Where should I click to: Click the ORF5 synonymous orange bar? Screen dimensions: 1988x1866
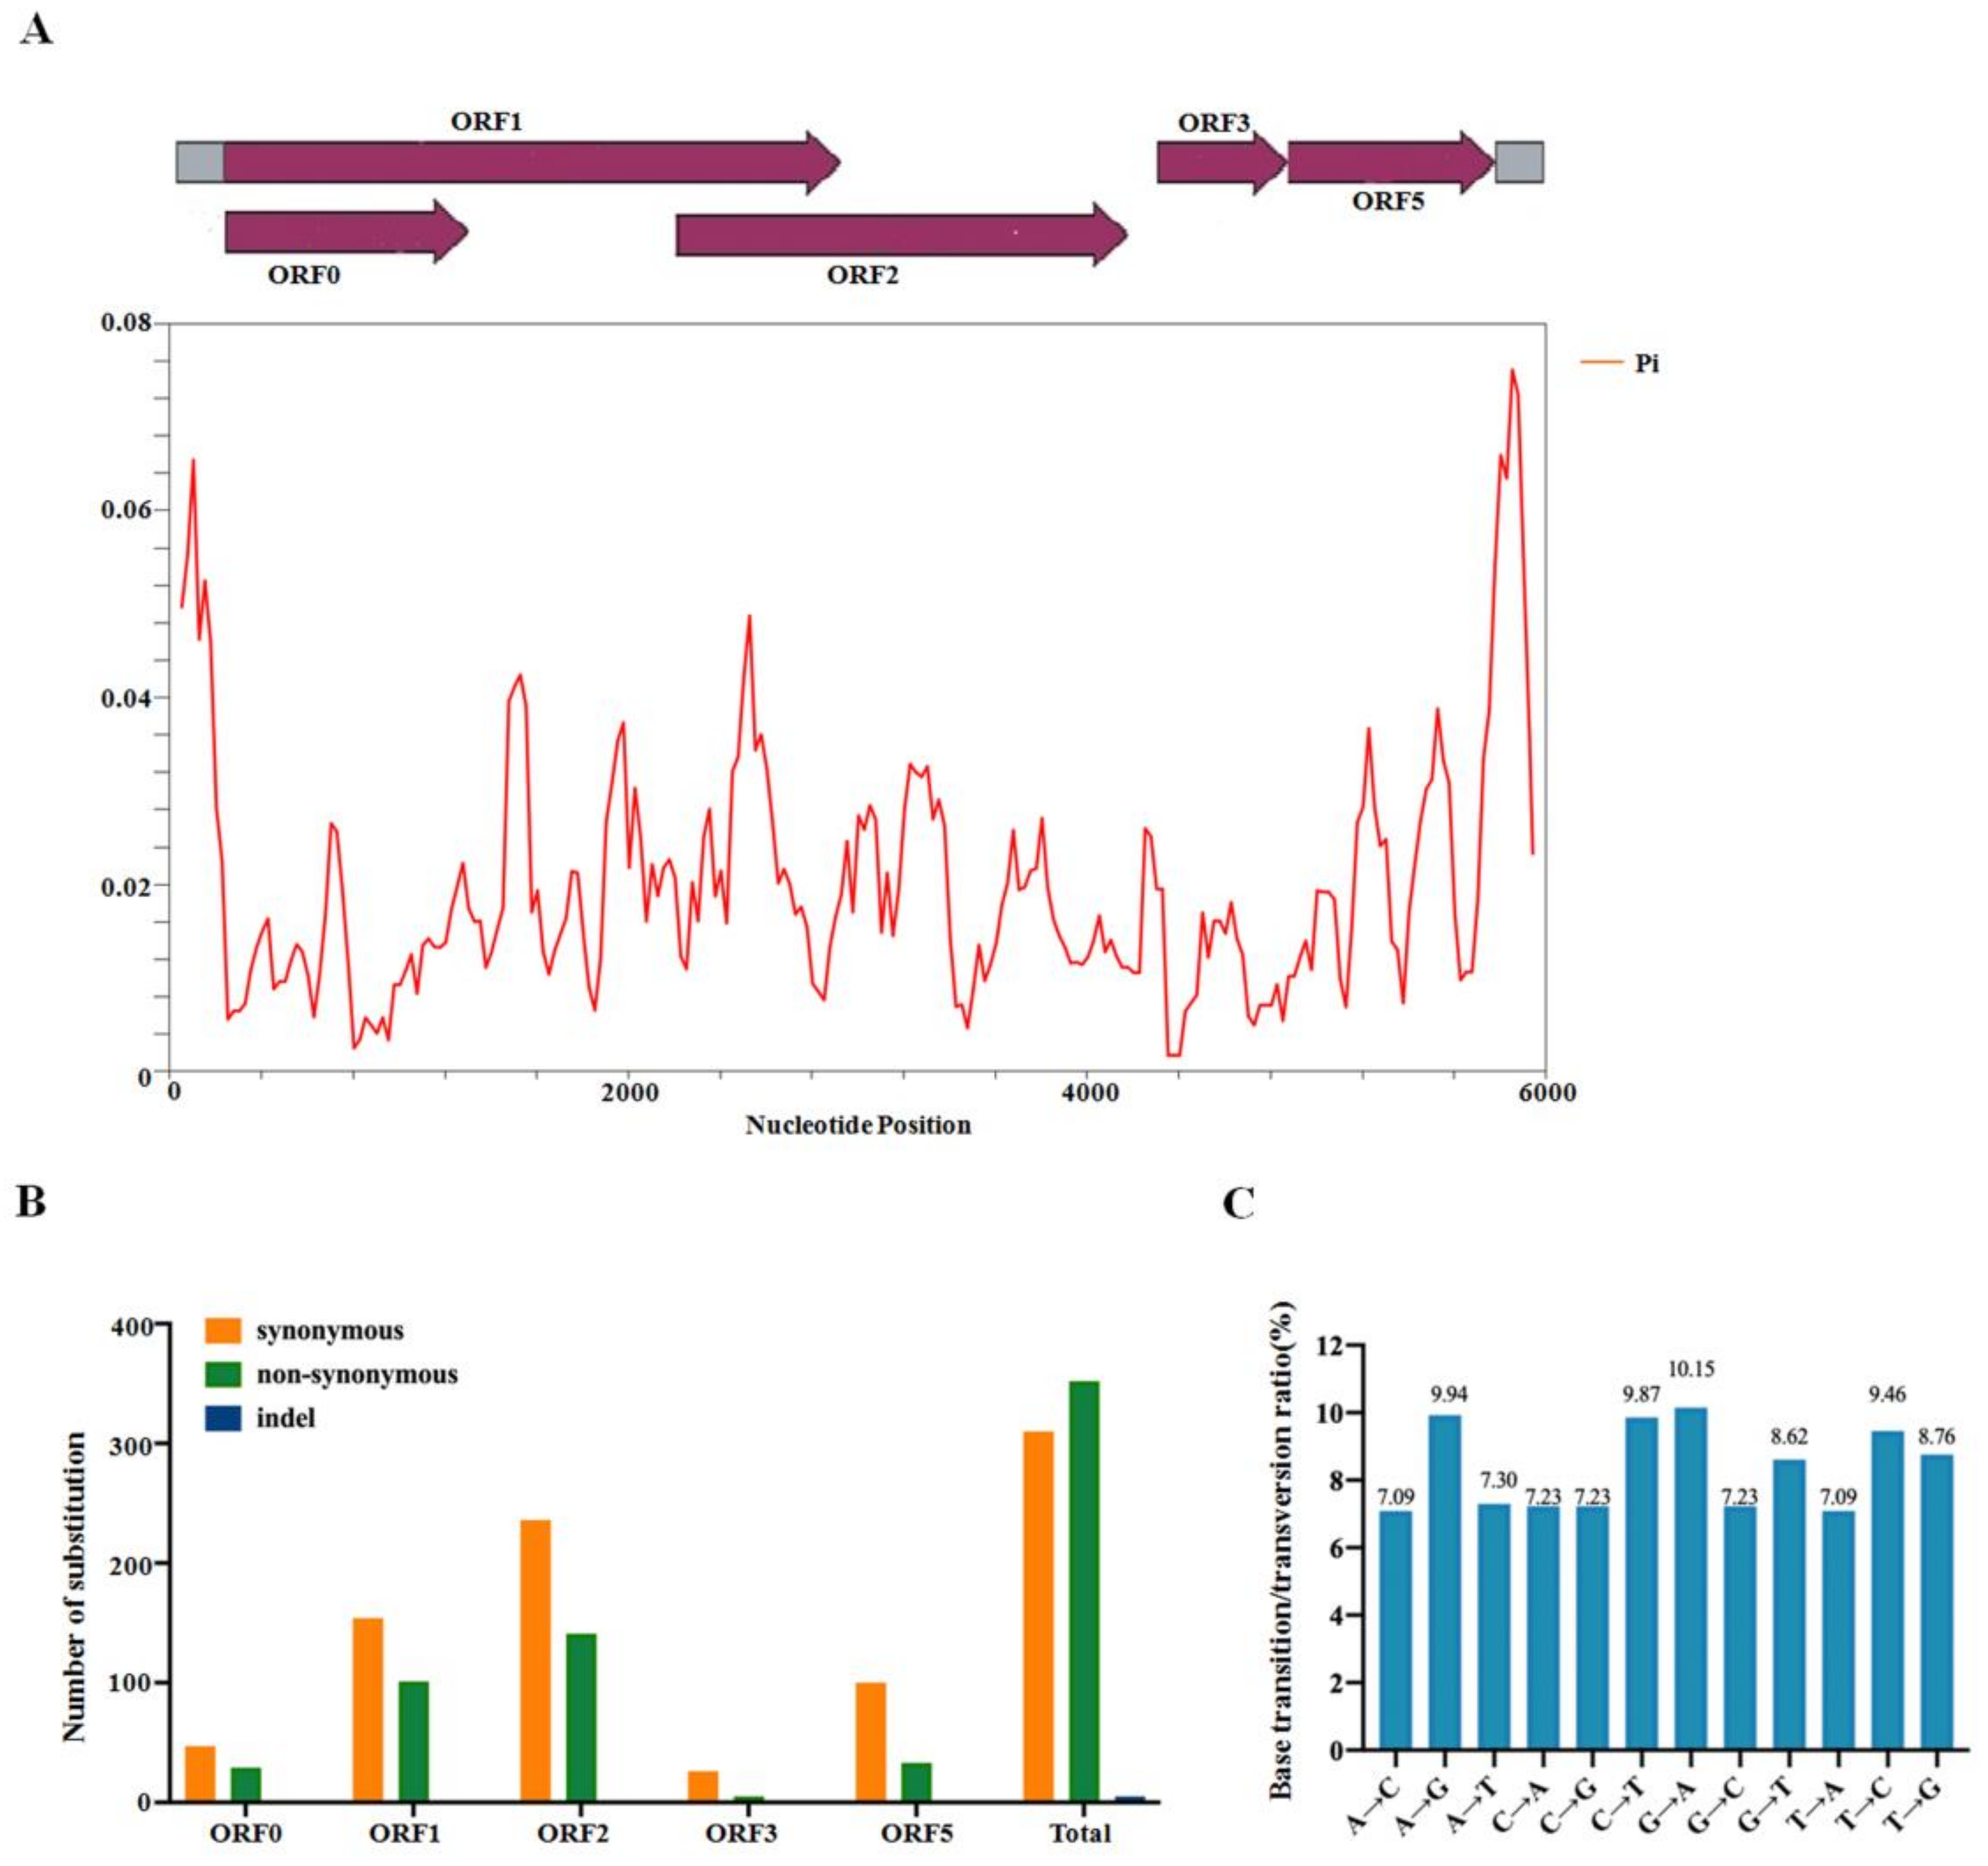pyautogui.click(x=870, y=1741)
